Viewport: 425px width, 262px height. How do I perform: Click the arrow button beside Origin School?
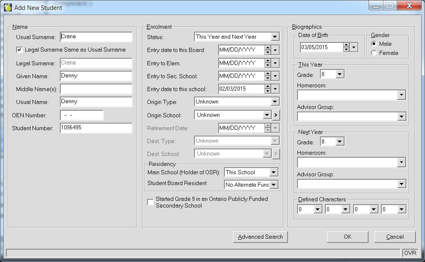pyautogui.click(x=276, y=115)
